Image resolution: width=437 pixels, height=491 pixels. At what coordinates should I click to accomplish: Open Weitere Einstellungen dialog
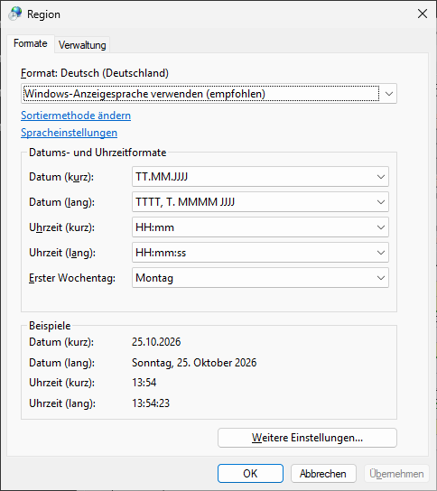click(x=307, y=438)
